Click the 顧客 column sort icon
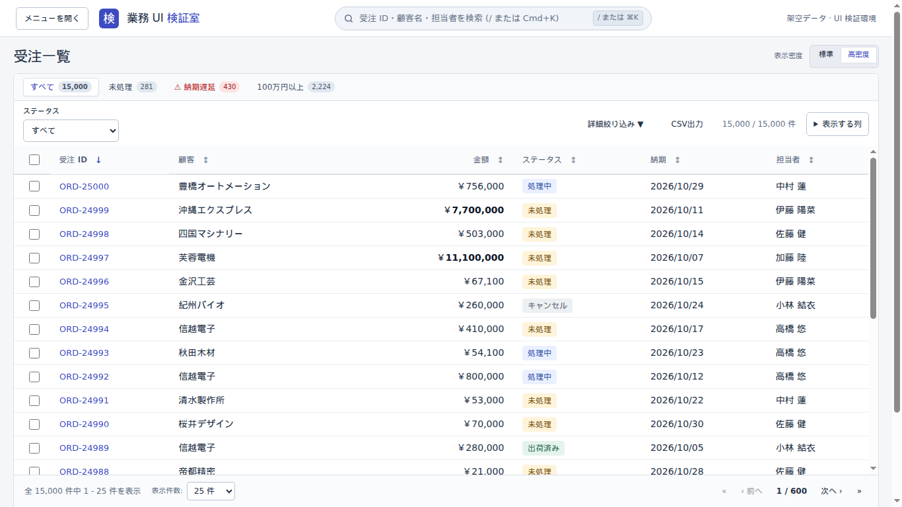 point(205,160)
